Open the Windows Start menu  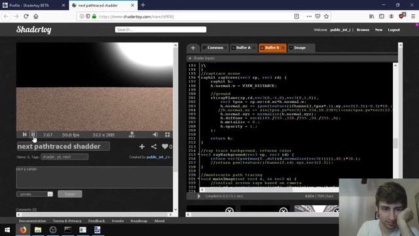click(x=7, y=230)
